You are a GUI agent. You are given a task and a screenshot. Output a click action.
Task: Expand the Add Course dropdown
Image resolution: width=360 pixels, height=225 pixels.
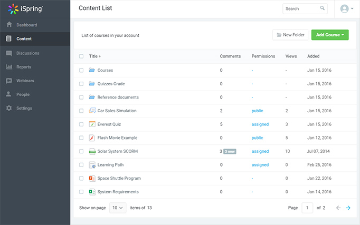[x=330, y=35]
